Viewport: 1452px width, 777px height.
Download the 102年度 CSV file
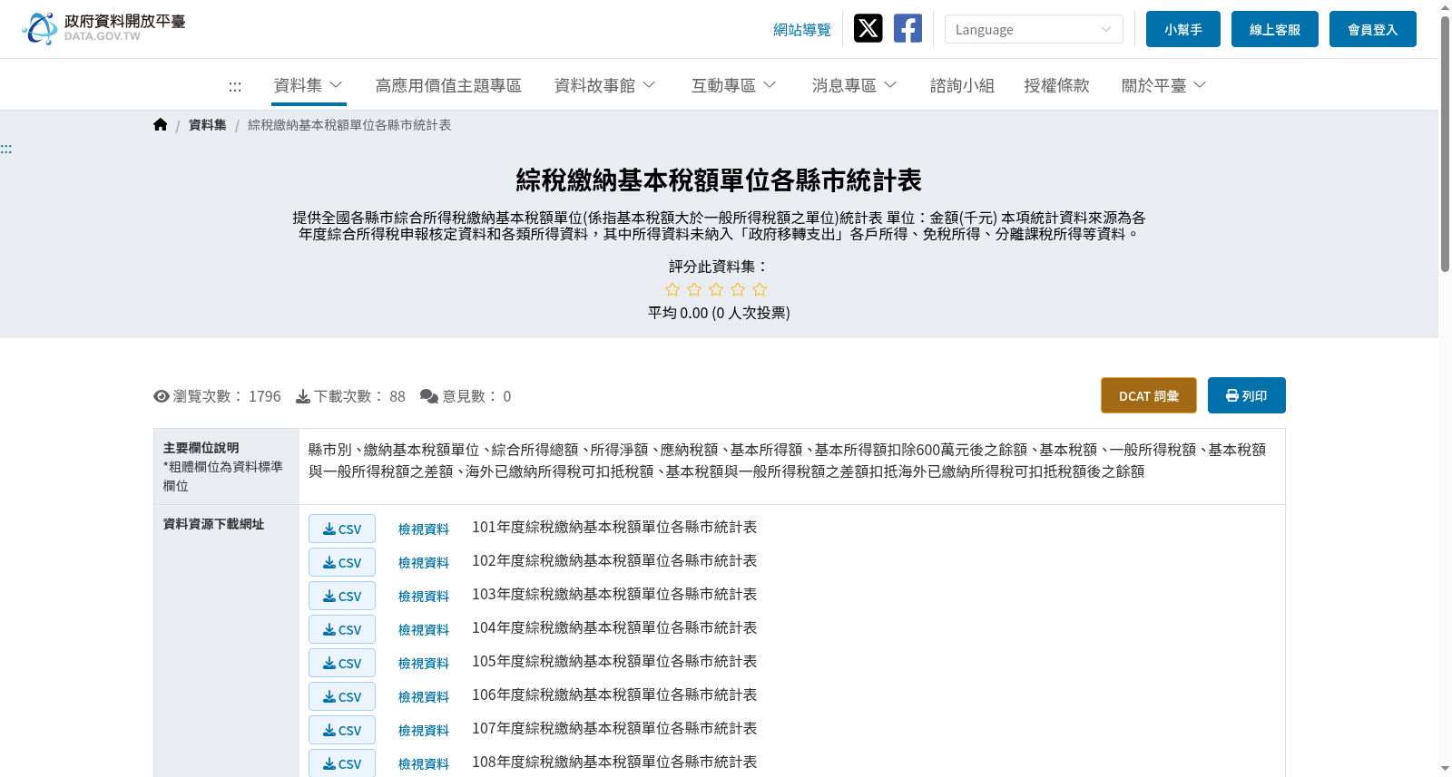pyautogui.click(x=342, y=562)
